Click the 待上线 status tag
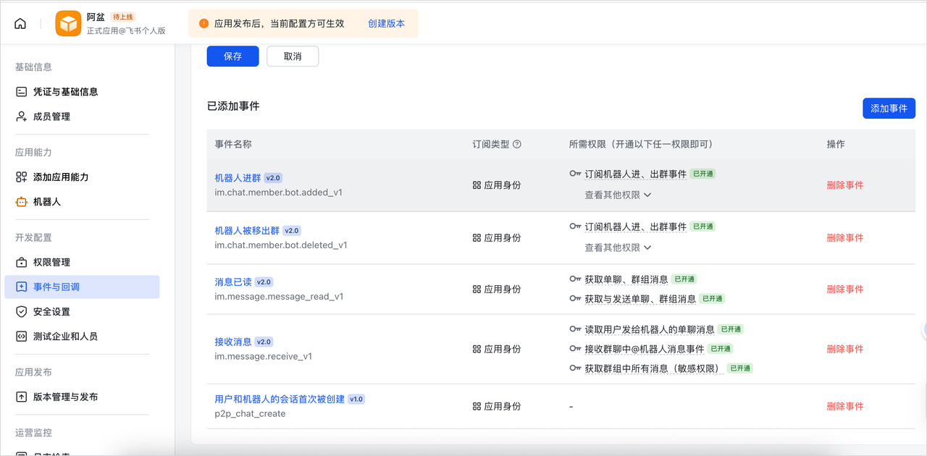Image resolution: width=927 pixels, height=456 pixels. [x=123, y=17]
